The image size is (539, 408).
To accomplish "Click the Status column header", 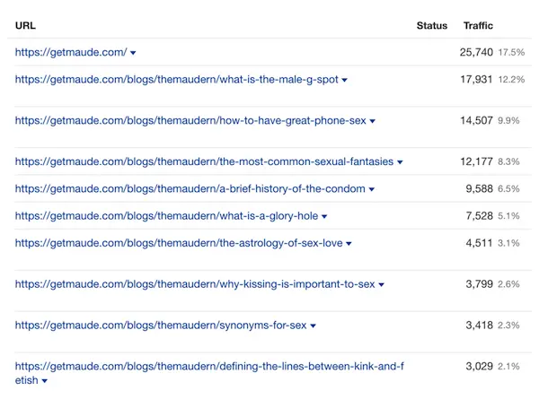I will coord(431,25).
